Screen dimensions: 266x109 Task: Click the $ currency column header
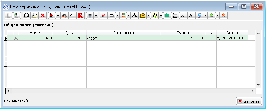pos(211,33)
